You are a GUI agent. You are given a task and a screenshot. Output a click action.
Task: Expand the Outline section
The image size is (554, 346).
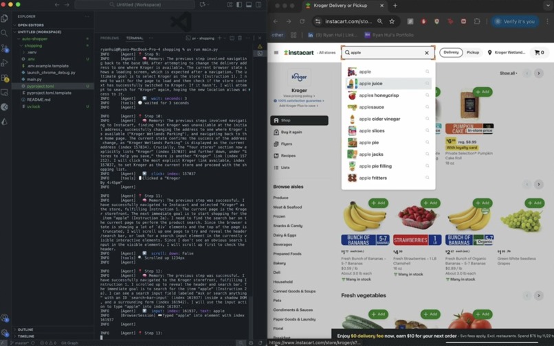(25, 330)
